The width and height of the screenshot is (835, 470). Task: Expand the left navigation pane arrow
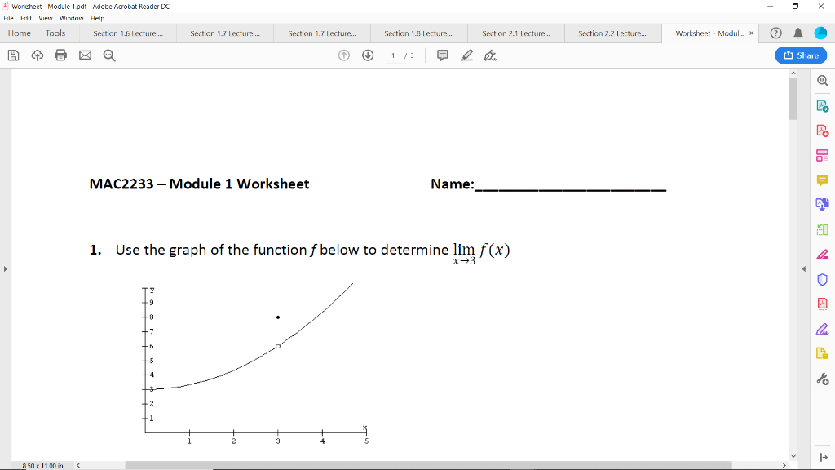pyautogui.click(x=5, y=267)
